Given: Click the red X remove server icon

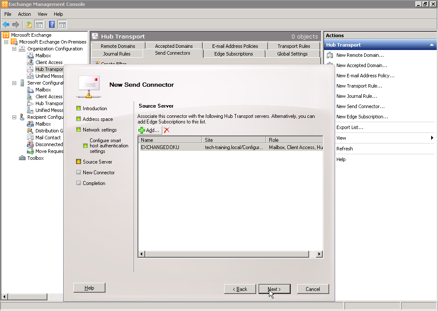Looking at the screenshot, I should [x=167, y=130].
